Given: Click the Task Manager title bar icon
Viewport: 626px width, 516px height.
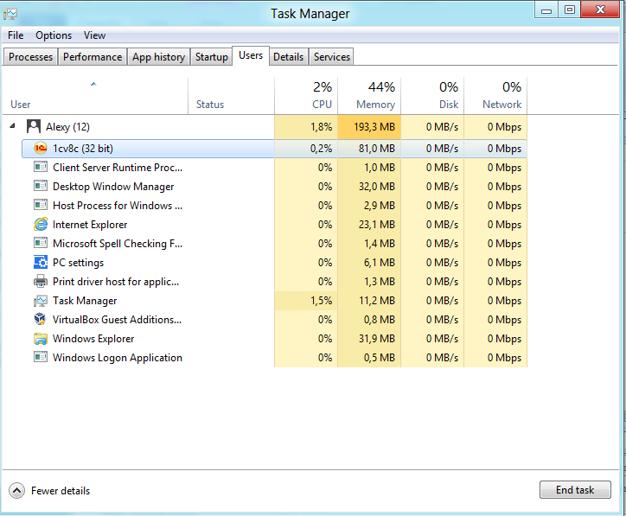Looking at the screenshot, I should pyautogui.click(x=10, y=15).
